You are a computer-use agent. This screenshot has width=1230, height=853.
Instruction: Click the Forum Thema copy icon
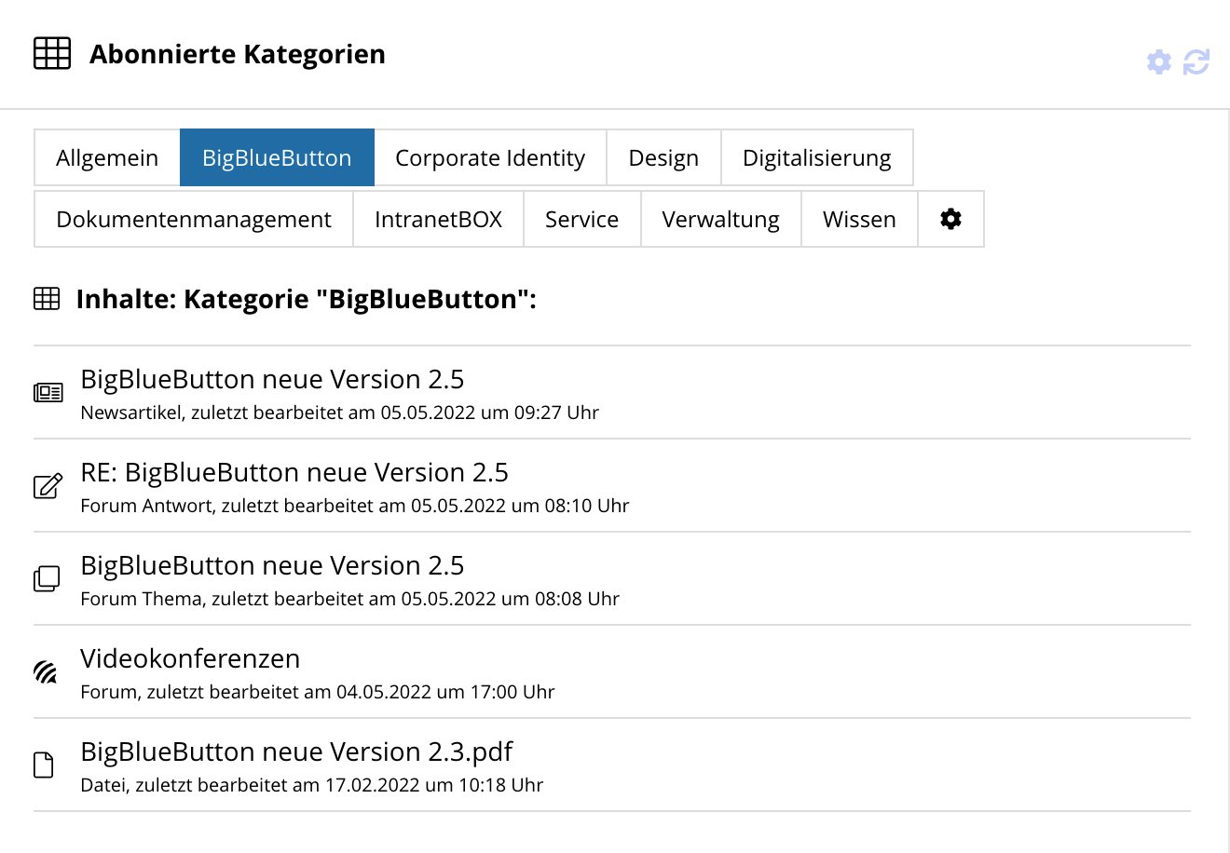[47, 578]
